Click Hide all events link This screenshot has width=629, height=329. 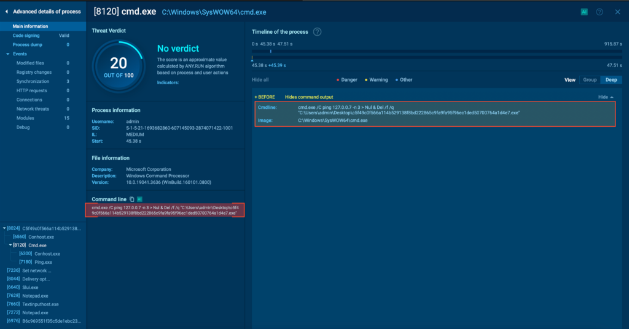(260, 80)
